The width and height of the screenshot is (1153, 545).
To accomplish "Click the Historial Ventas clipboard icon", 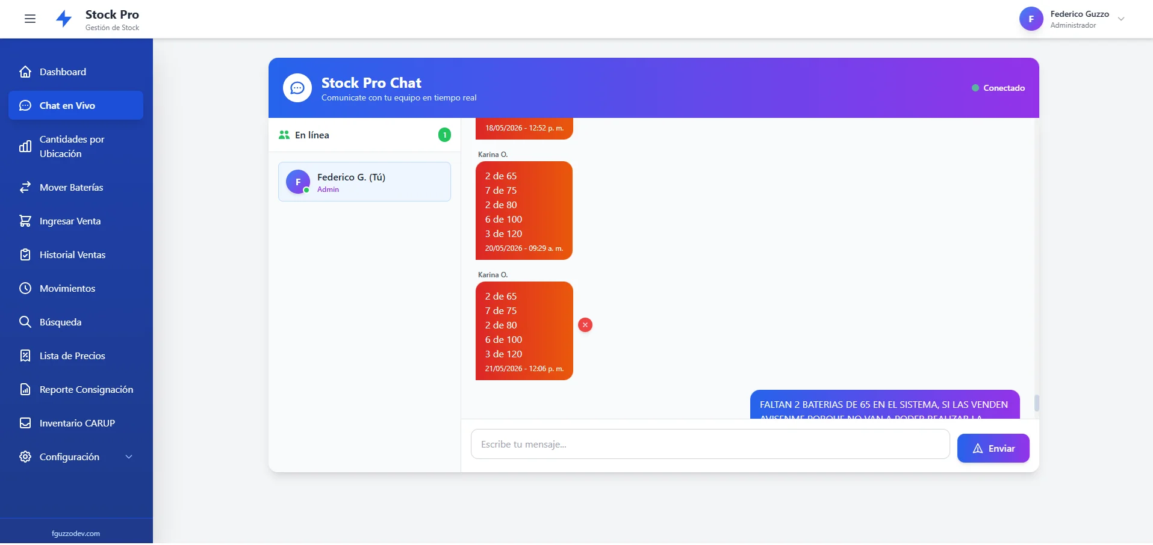I will point(25,254).
